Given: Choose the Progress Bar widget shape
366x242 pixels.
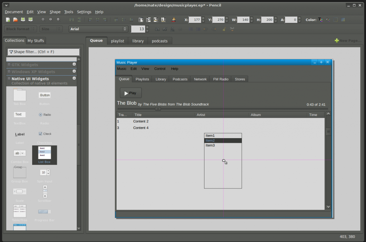Looking at the screenshot, I should pos(44,211).
